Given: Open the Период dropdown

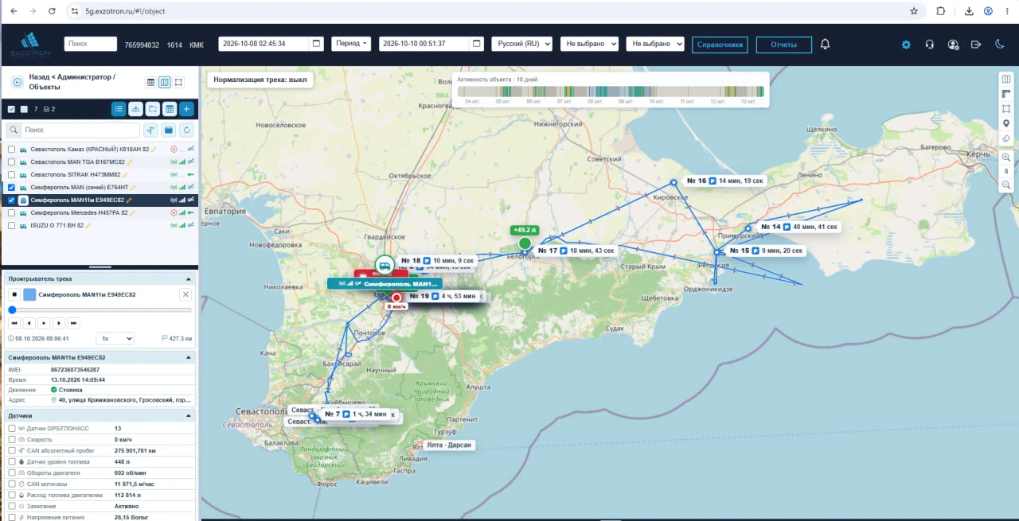Looking at the screenshot, I should coord(351,44).
